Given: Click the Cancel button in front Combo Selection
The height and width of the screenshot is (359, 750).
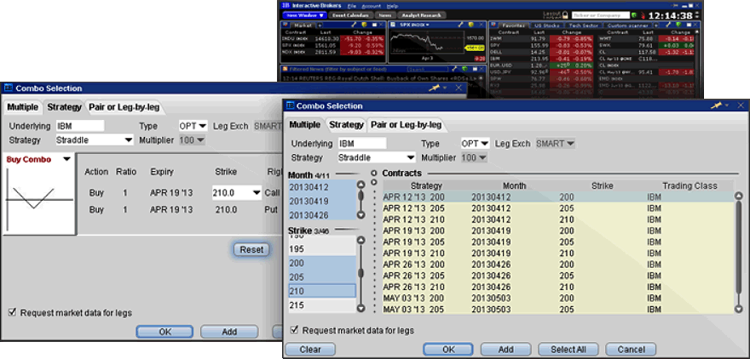Looking at the screenshot, I should 631,349.
